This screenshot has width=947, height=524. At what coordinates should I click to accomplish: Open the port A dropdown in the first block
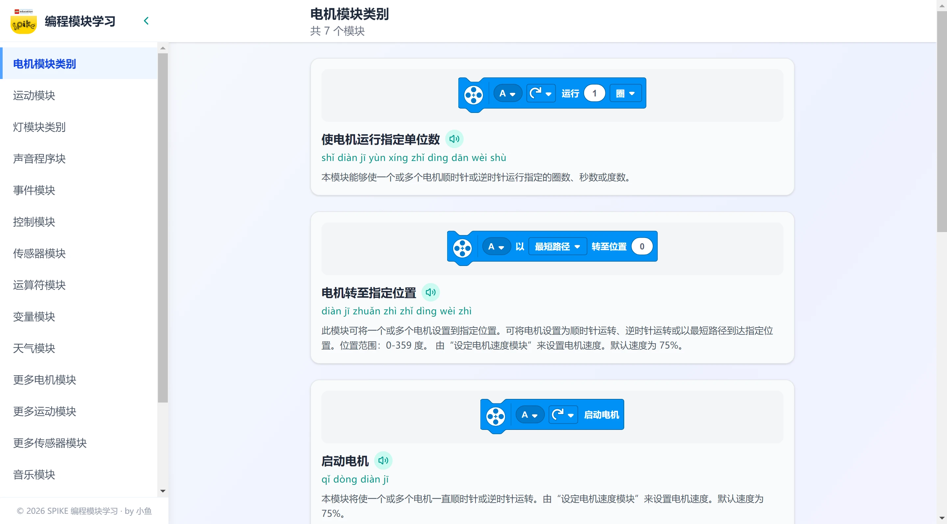(x=507, y=93)
